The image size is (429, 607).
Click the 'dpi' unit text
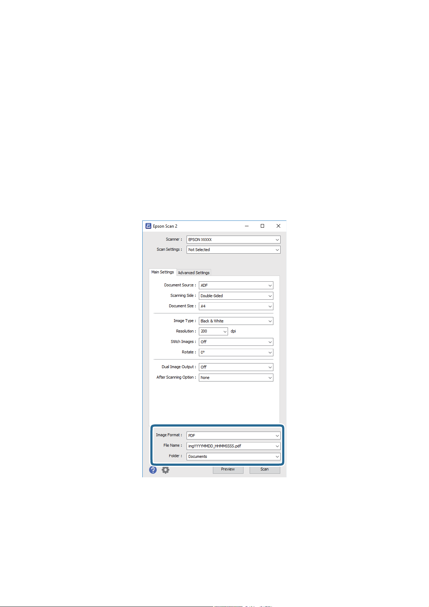click(233, 331)
